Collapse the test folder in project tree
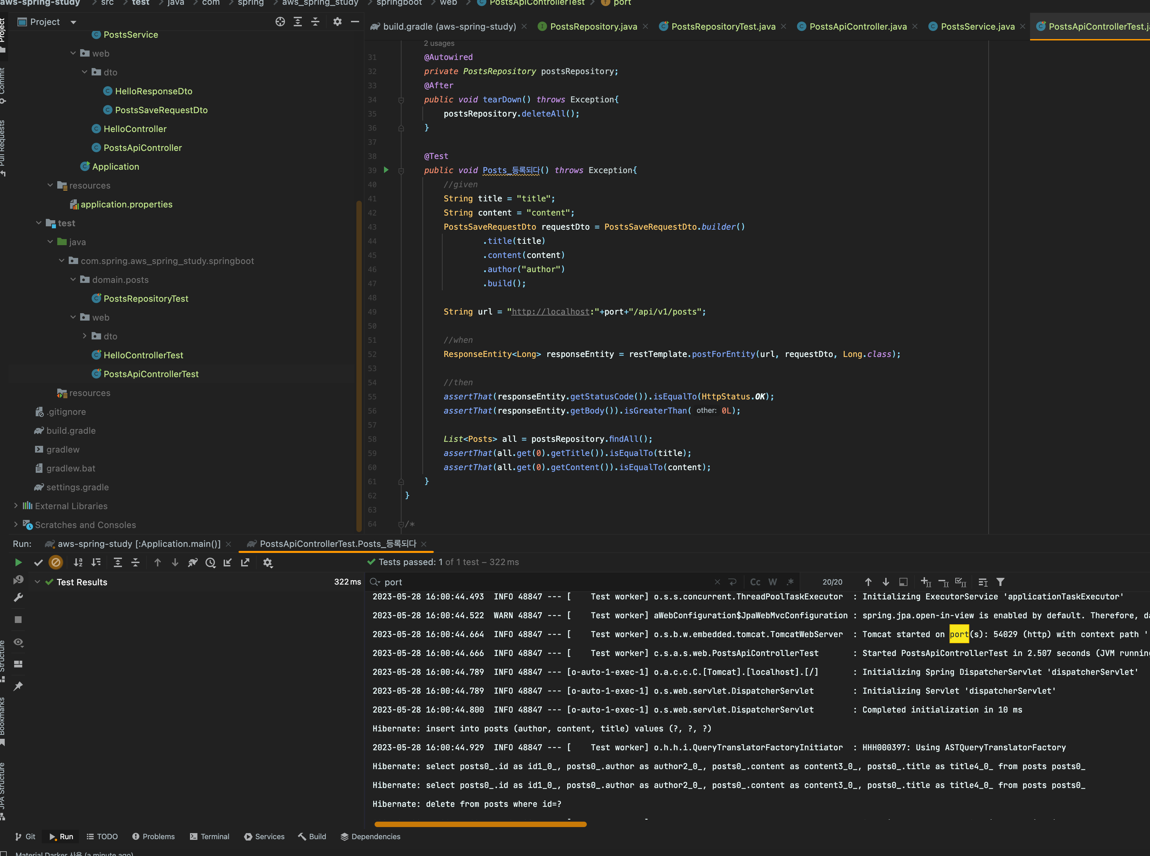Screen dimensions: 1150x856 [39, 223]
